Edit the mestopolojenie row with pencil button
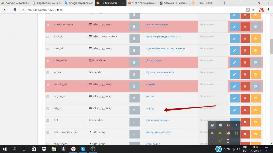This screenshot has width=273, height=153. click(x=235, y=27)
